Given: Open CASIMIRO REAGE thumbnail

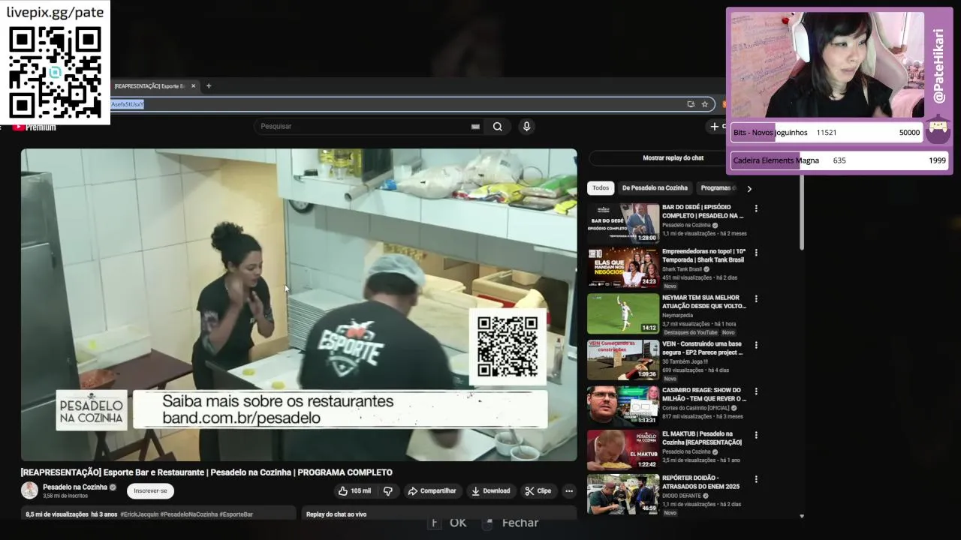Looking at the screenshot, I should click(623, 406).
